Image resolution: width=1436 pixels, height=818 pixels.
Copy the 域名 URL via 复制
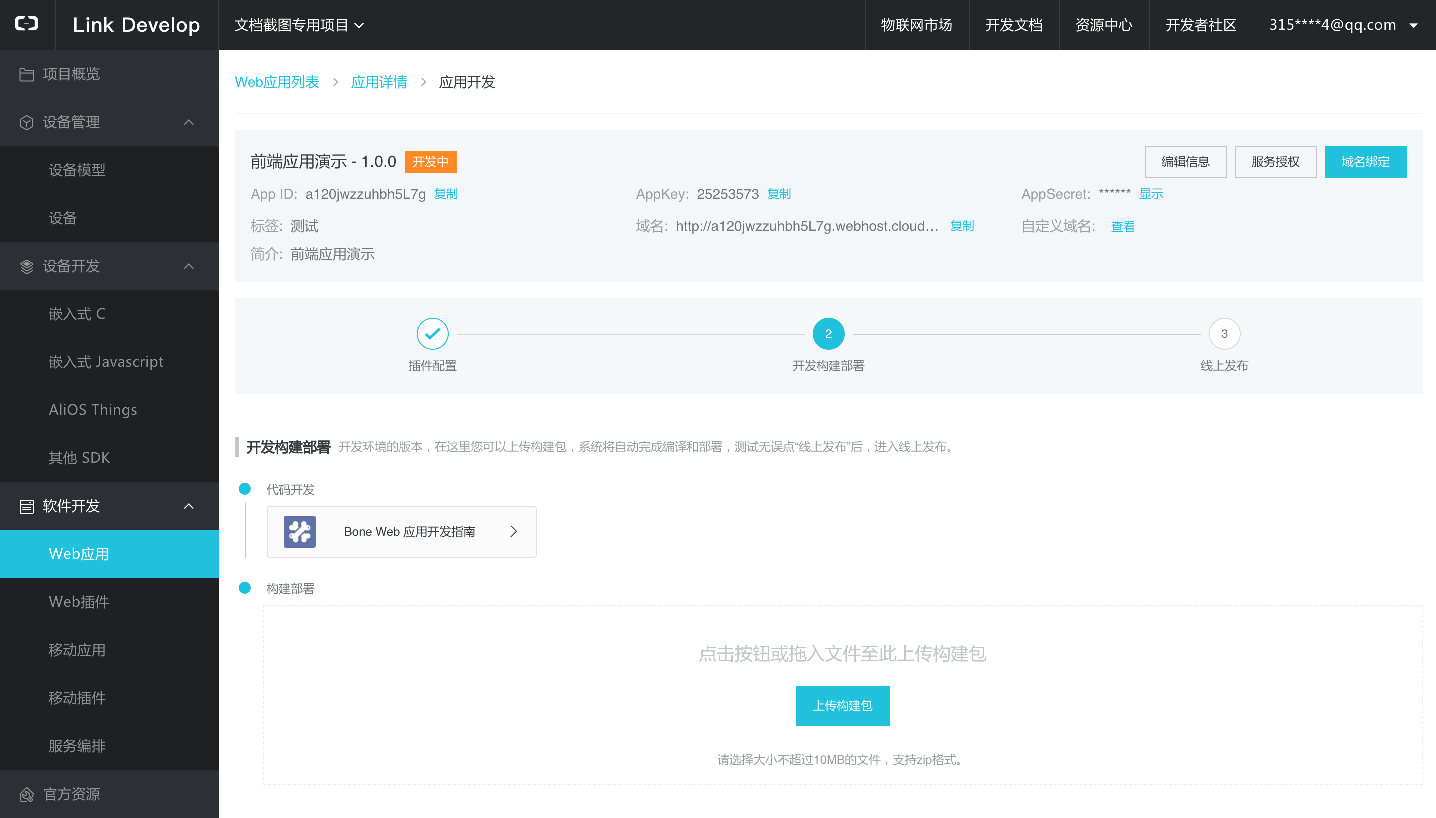(x=962, y=226)
